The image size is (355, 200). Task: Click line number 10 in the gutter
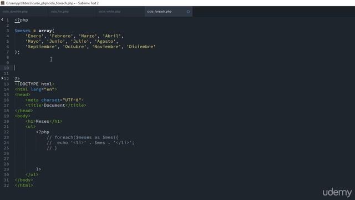(x=6, y=68)
